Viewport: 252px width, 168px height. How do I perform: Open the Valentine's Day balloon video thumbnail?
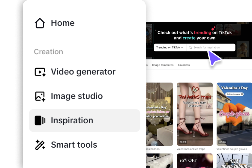pyautogui.click(x=159, y=114)
